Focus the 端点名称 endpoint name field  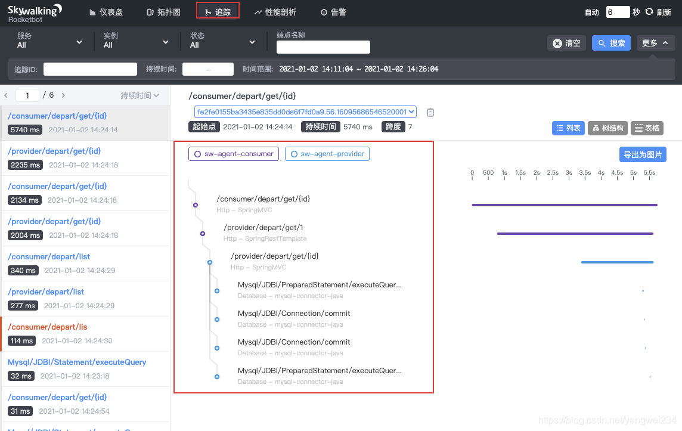(323, 47)
